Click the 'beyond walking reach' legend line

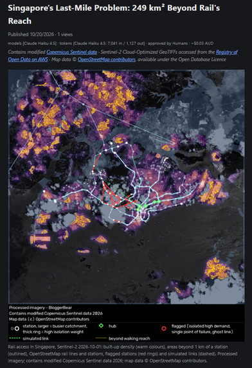coord(101,338)
